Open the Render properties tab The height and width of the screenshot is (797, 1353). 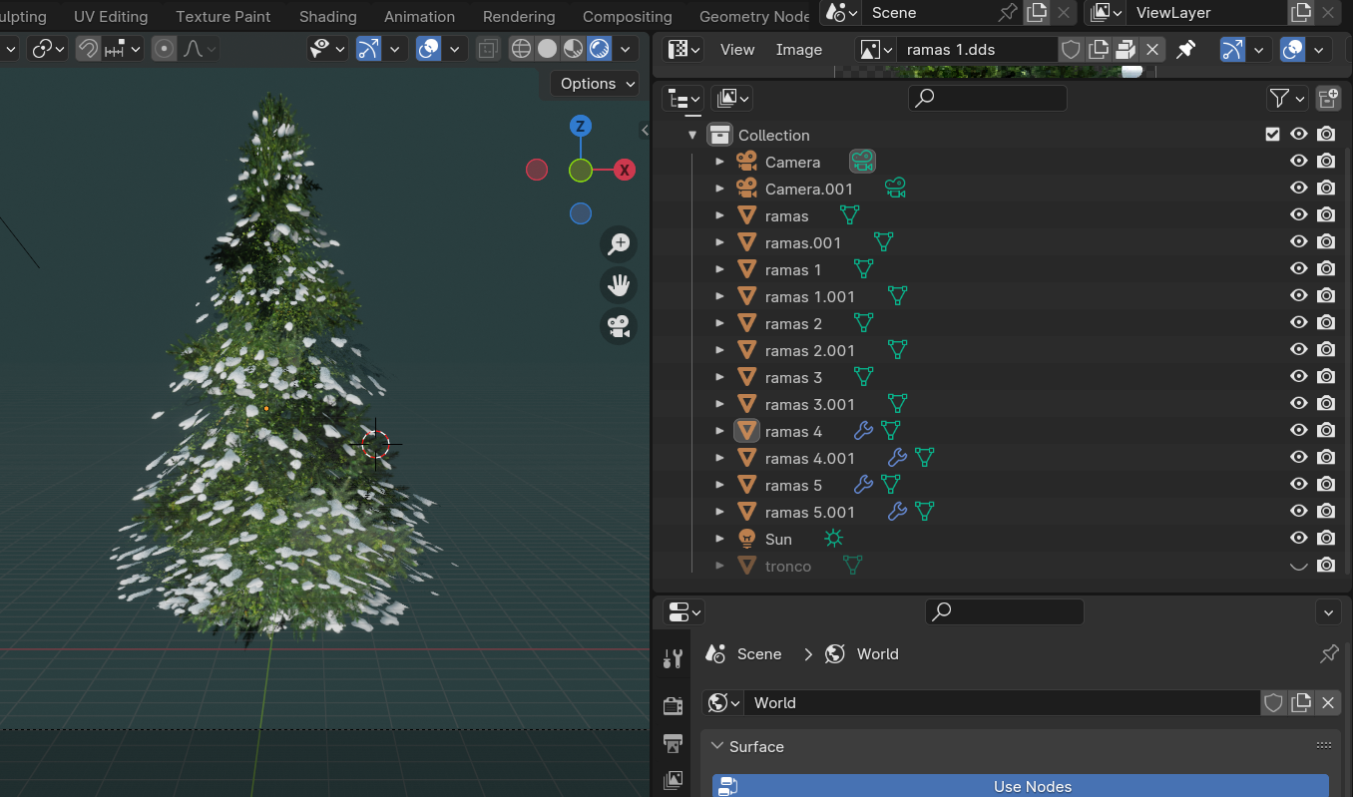pyautogui.click(x=673, y=705)
